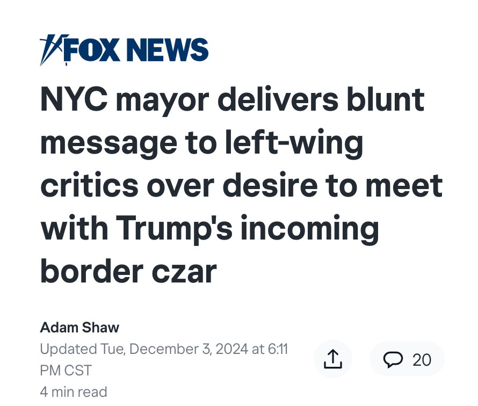This screenshot has width=478, height=406.
Task: Open the article headline about NYC mayor
Action: tap(241, 185)
